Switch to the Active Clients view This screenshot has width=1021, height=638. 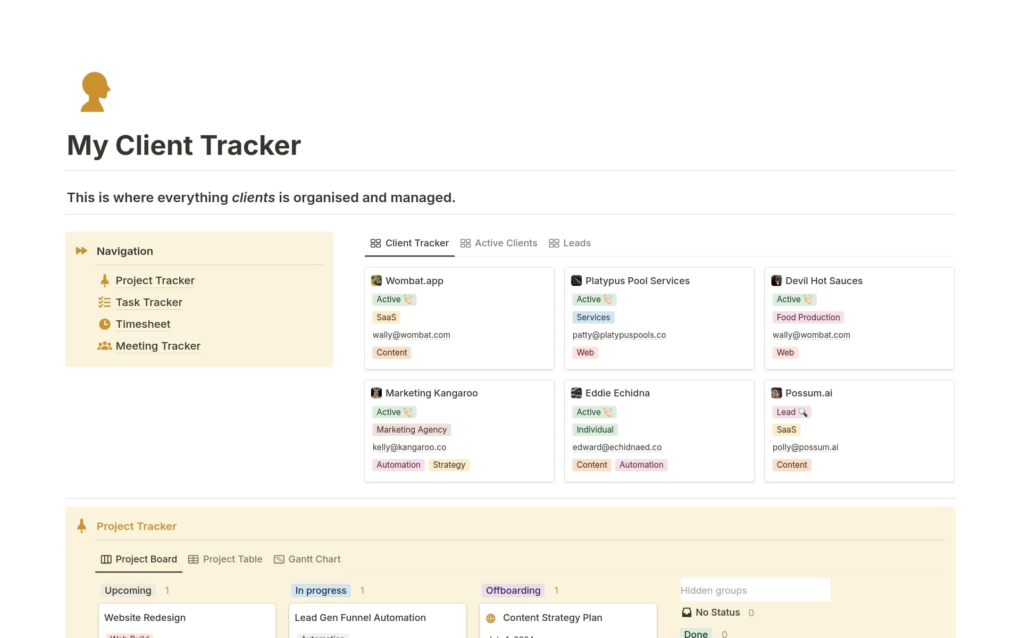[x=506, y=243]
